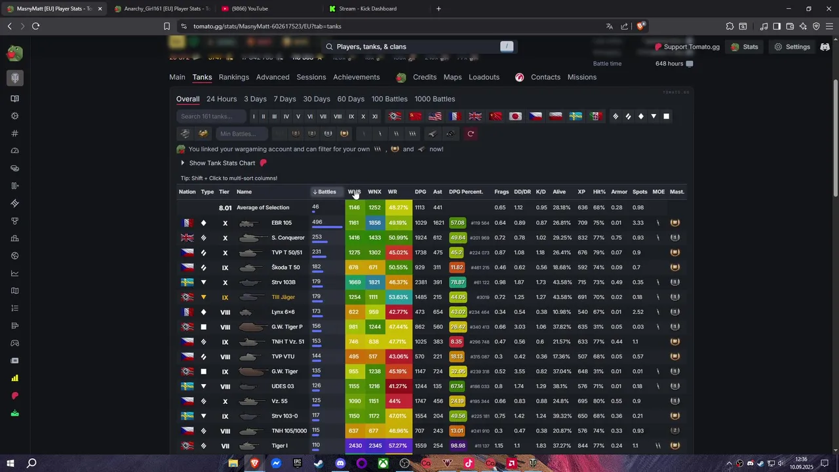839x472 pixels.
Task: Open browser extensions puzzle icon
Action: [x=730, y=26]
